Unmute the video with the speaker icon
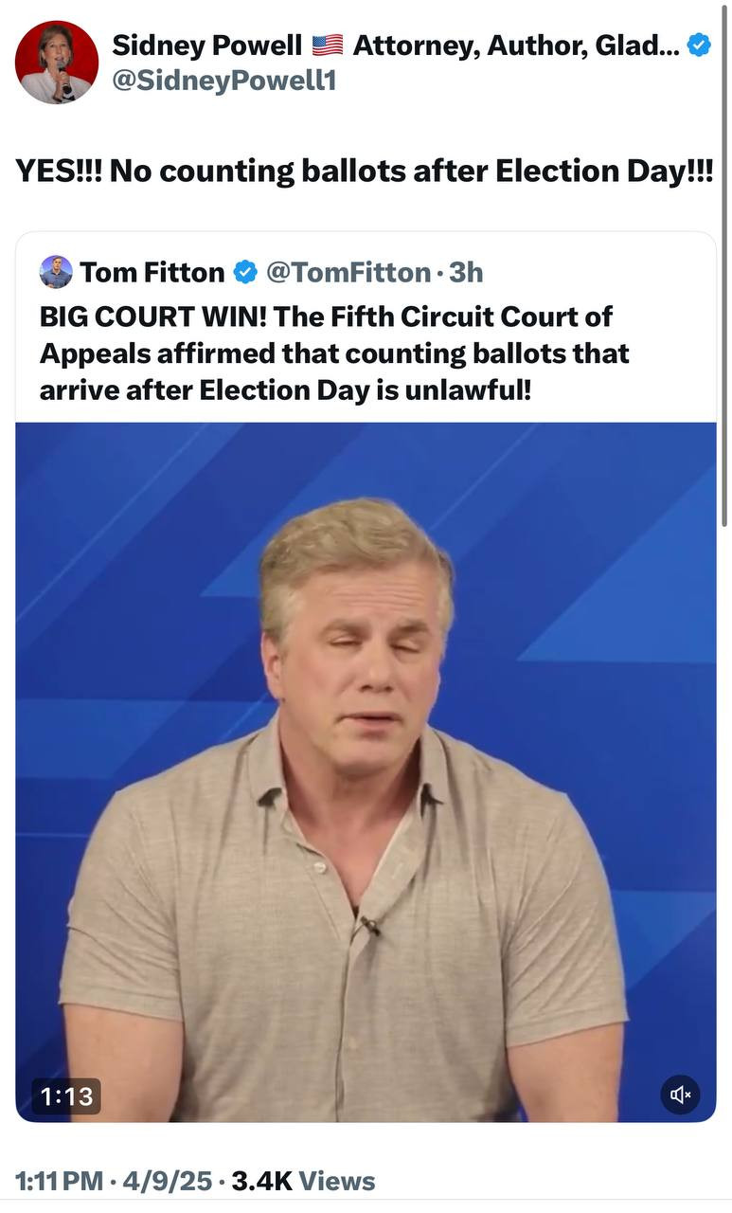The image size is (732, 1213). (x=680, y=1095)
